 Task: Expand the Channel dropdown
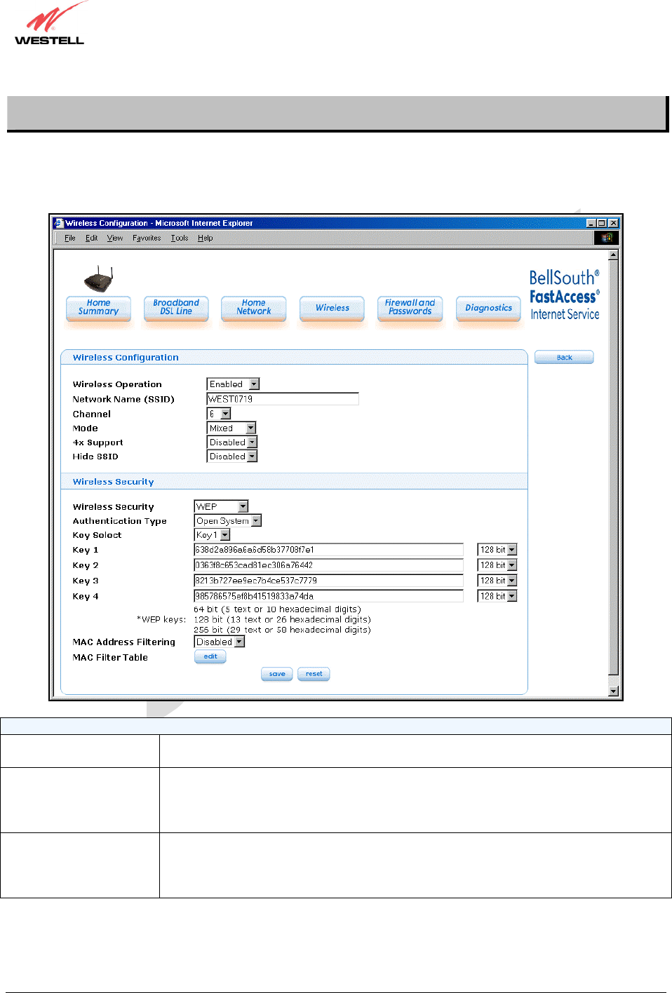226,414
